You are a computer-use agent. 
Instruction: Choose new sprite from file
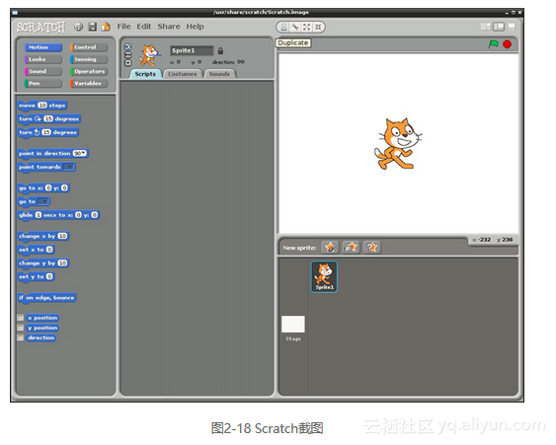pos(351,247)
